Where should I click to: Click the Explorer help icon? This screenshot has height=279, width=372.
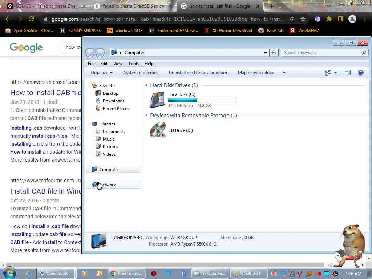pyautogui.click(x=361, y=73)
